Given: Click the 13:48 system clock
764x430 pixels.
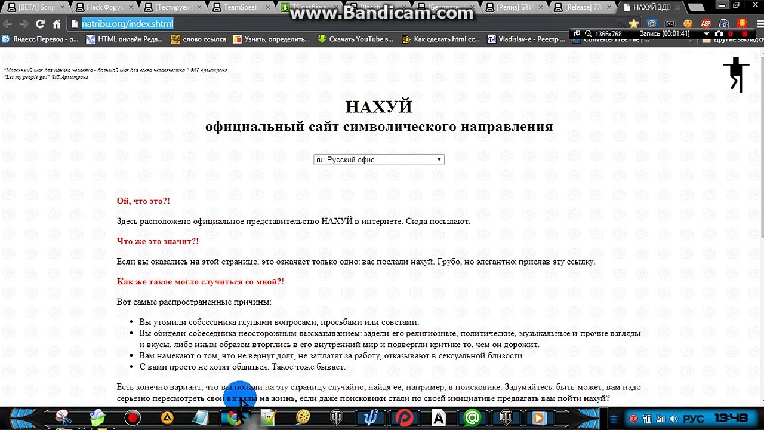Looking at the screenshot, I should coord(731,418).
